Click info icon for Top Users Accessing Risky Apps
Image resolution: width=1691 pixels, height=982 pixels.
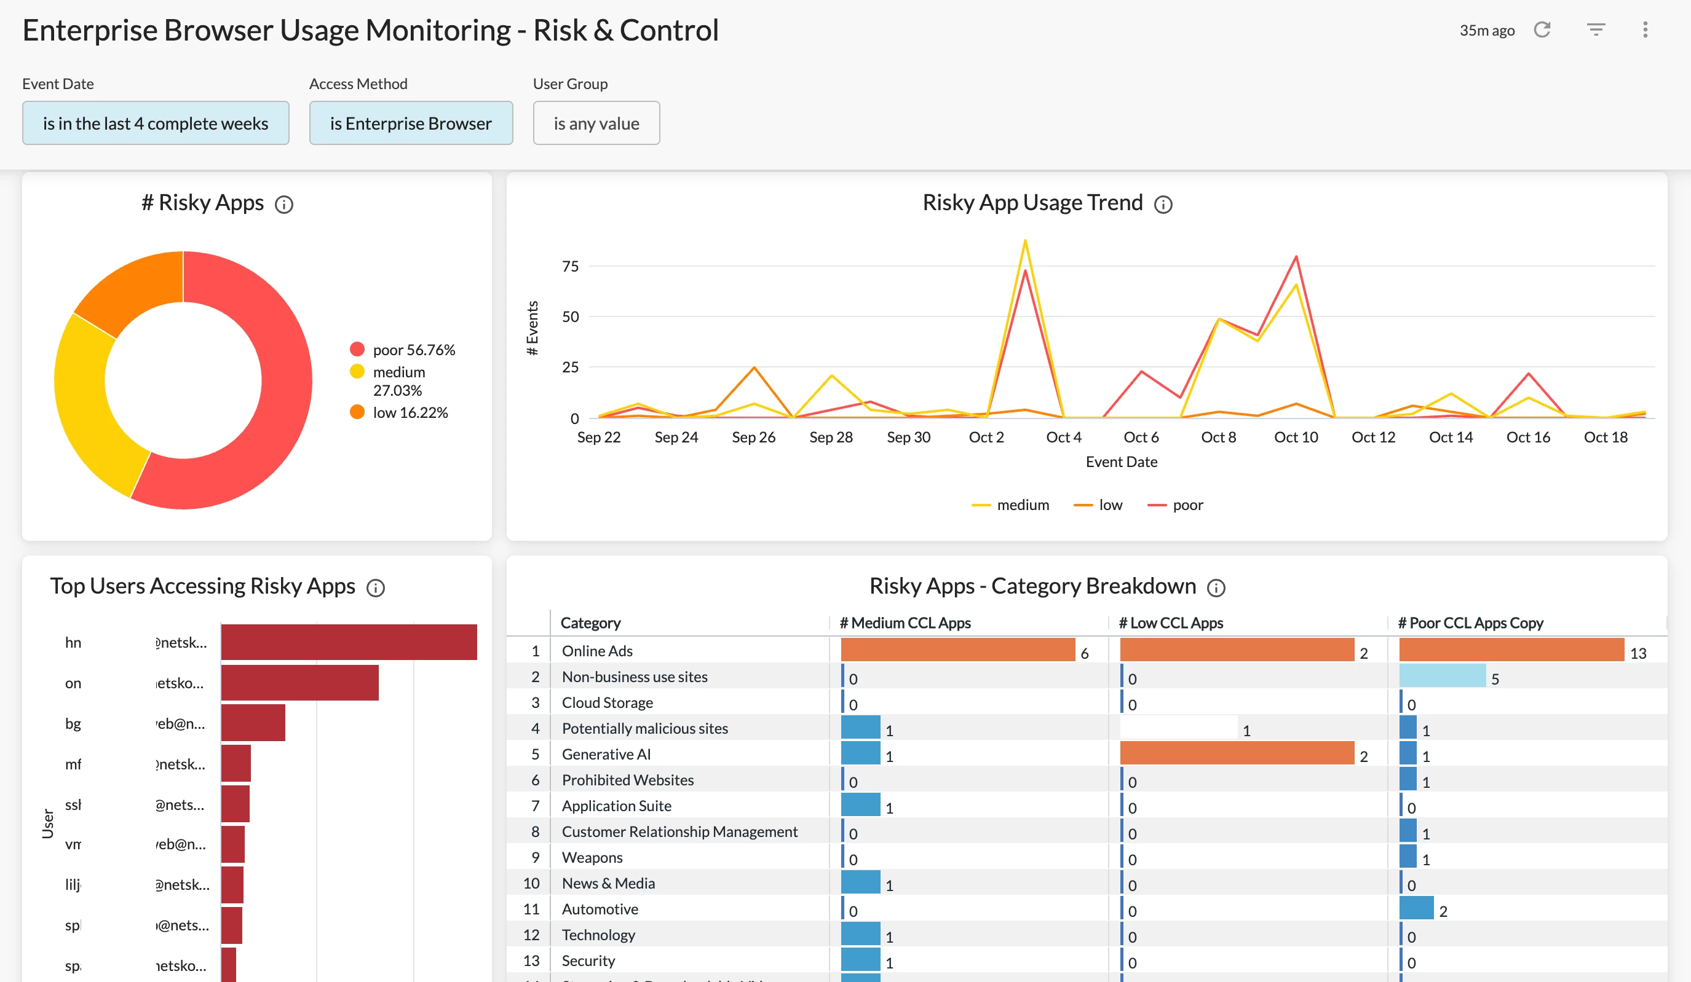(376, 588)
